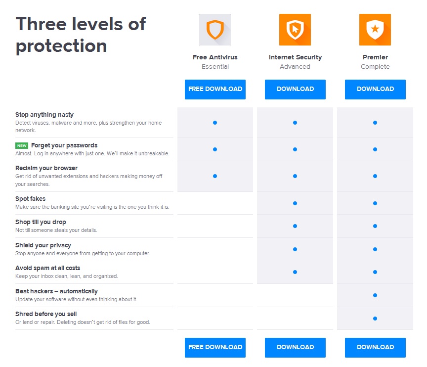Click the Shop till you drop feature heading

(x=41, y=222)
